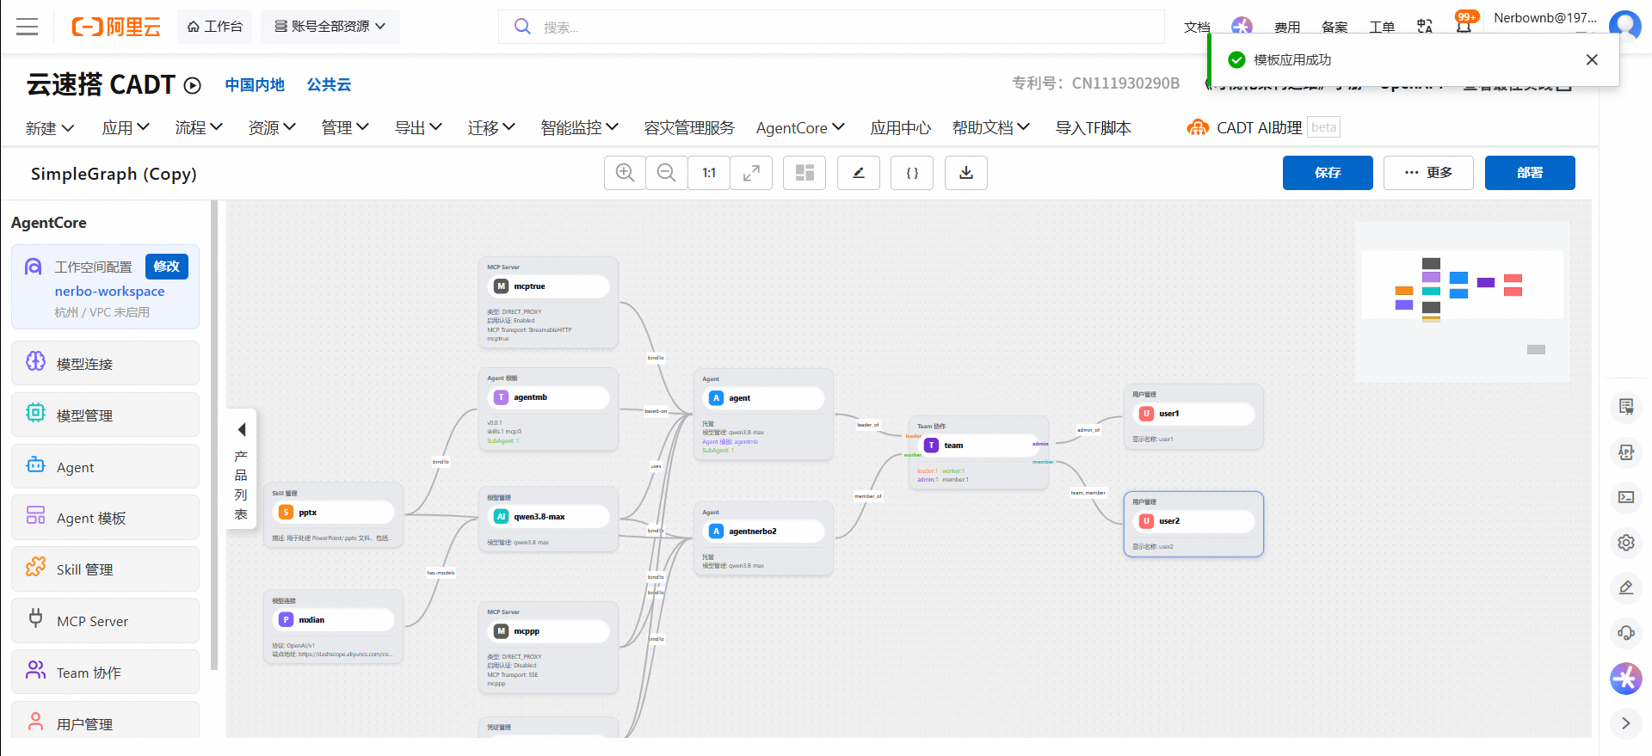This screenshot has width=1652, height=756.
Task: Click the purple star icon beside 文档
Action: tap(1242, 27)
